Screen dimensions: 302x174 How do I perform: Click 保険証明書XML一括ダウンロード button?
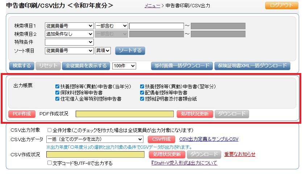(252, 66)
